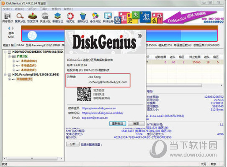This screenshot has width=227, height=167.
Task: Click the next disk right arrow
Action: pos(13,28)
